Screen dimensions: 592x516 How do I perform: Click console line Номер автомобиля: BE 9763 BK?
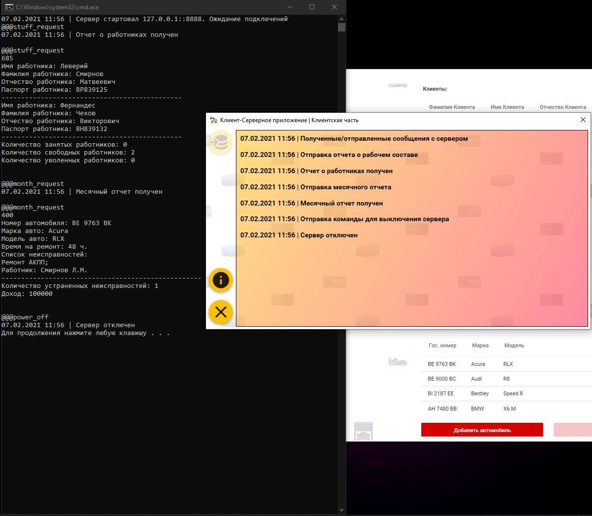(56, 223)
